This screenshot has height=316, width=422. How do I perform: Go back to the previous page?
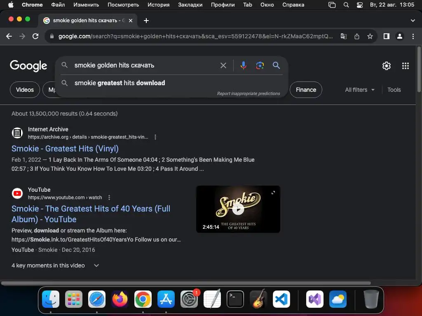(x=9, y=36)
